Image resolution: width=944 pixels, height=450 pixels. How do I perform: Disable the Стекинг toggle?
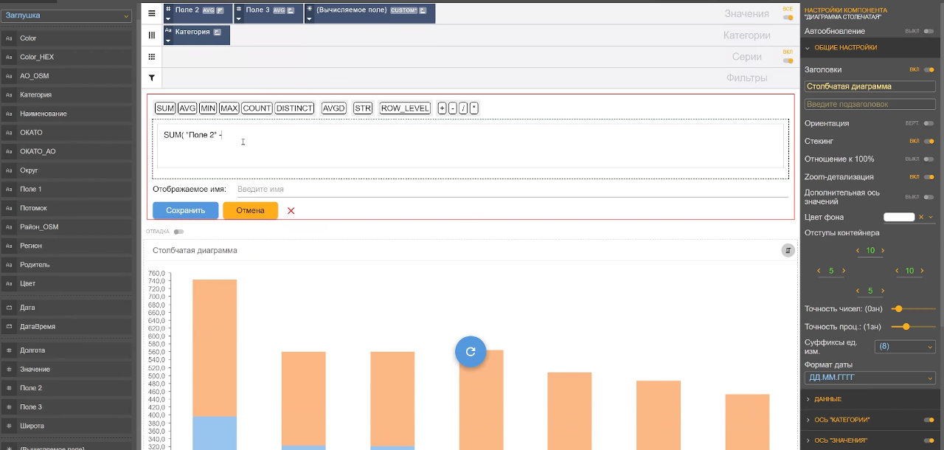928,141
